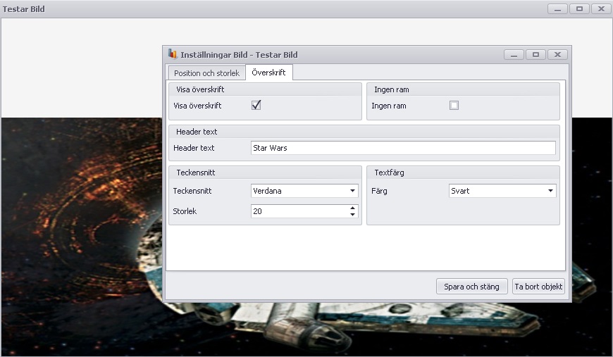This screenshot has height=357, width=613.
Task: Click the Header text input field
Action: [x=403, y=148]
